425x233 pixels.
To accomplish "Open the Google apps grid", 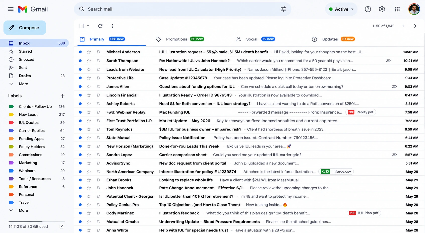I will [x=397, y=9].
